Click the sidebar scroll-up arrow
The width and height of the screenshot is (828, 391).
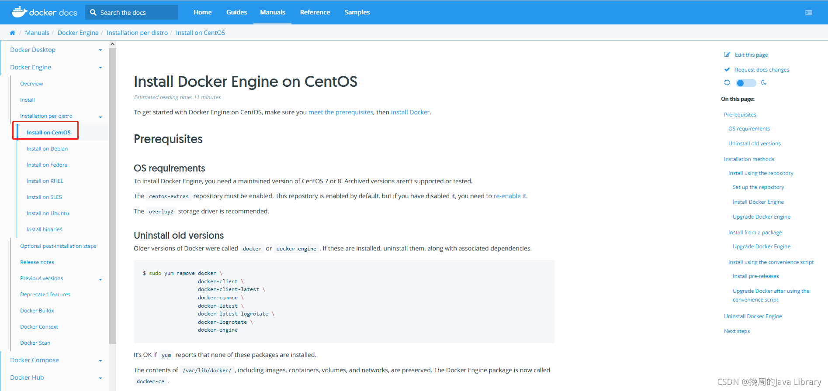112,44
